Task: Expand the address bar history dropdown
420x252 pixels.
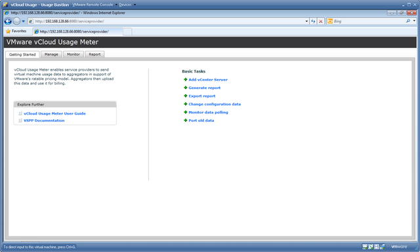Action: pyautogui.click(x=306, y=21)
